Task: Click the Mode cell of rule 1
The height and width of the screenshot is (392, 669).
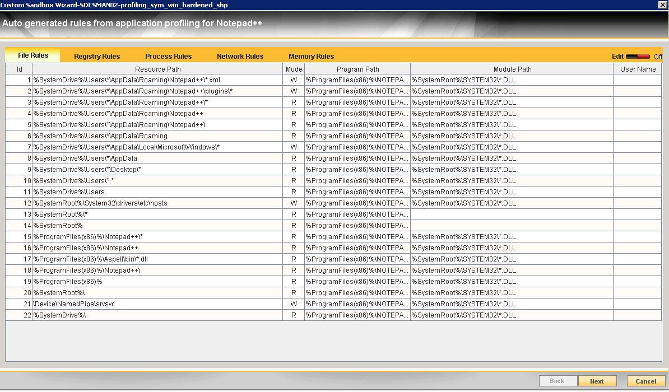Action: click(294, 80)
